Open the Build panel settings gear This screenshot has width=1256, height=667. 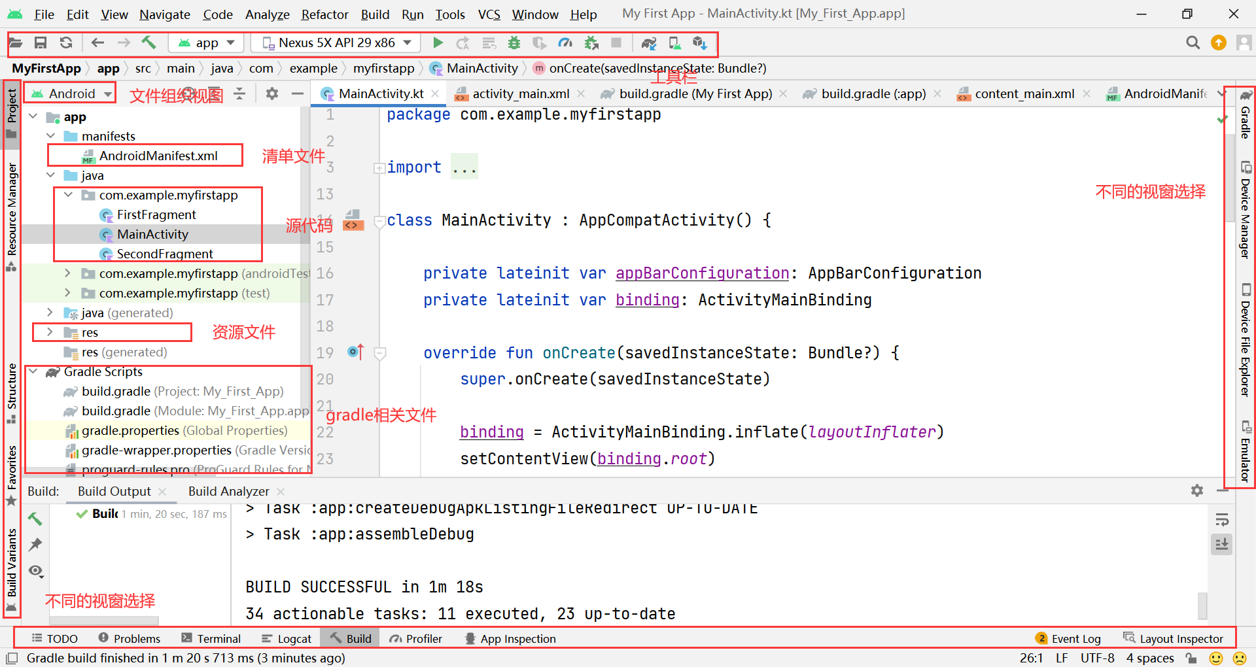(1197, 490)
